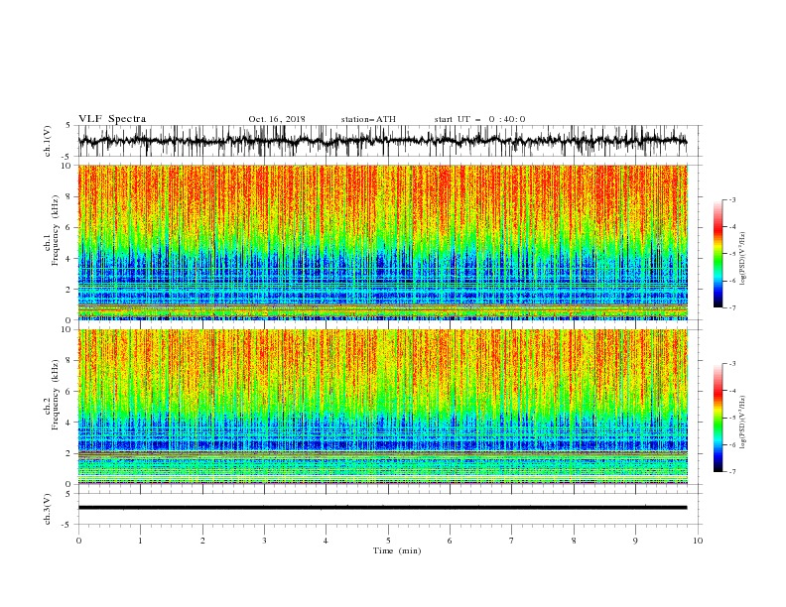Click the "8" kHz tick of ch.1 spectrogram
Image resolution: width=786 pixels, height=607 pixels.
(69, 196)
